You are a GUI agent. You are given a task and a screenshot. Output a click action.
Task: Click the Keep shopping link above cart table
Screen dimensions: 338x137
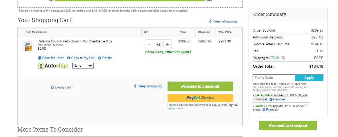point(223,21)
